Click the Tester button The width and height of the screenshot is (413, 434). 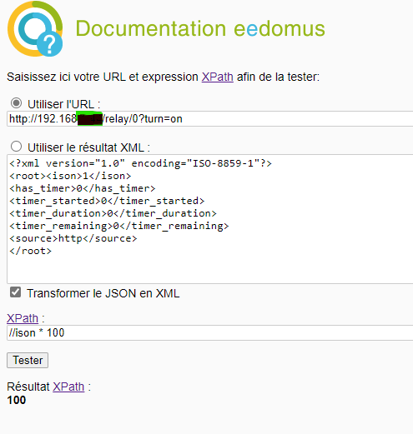(28, 360)
